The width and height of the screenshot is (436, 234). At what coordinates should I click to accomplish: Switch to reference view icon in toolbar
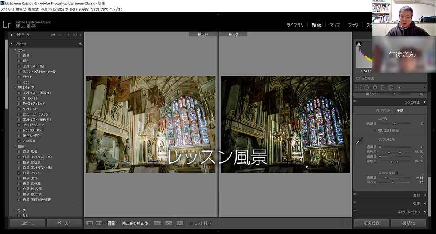[98, 223]
